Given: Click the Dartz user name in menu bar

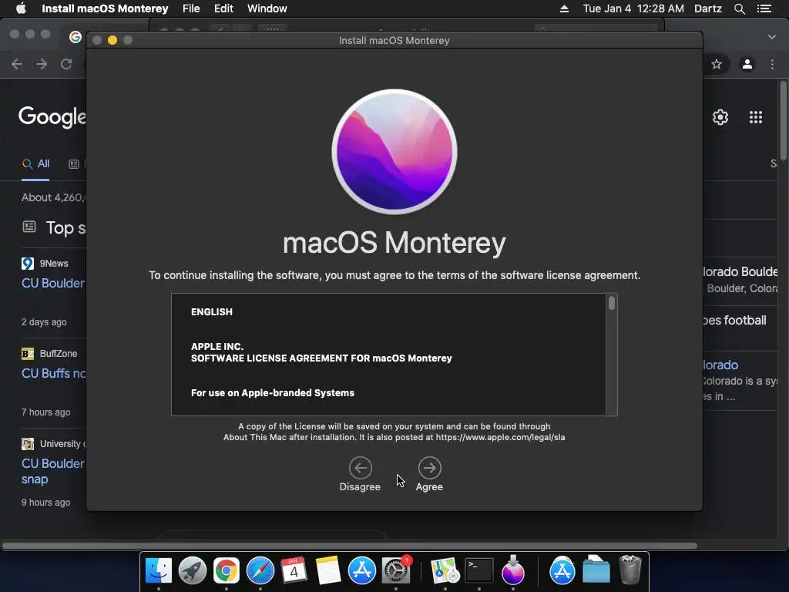Looking at the screenshot, I should (708, 8).
